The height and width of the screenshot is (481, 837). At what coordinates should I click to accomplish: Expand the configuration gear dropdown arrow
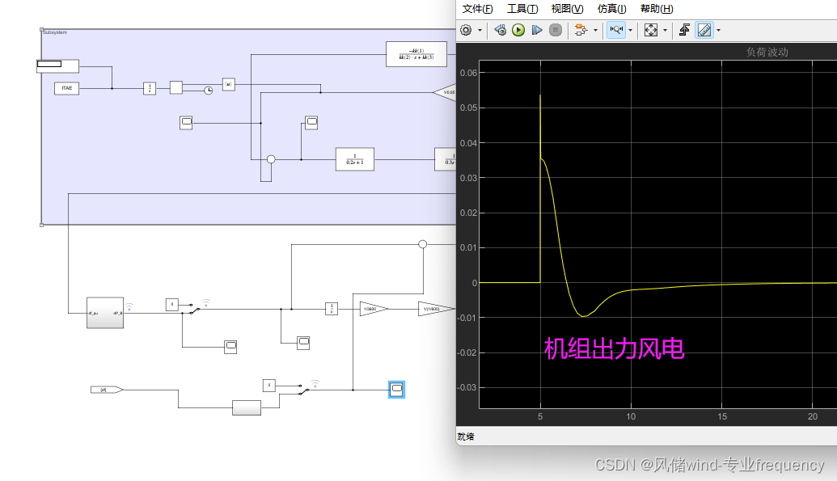coord(480,30)
